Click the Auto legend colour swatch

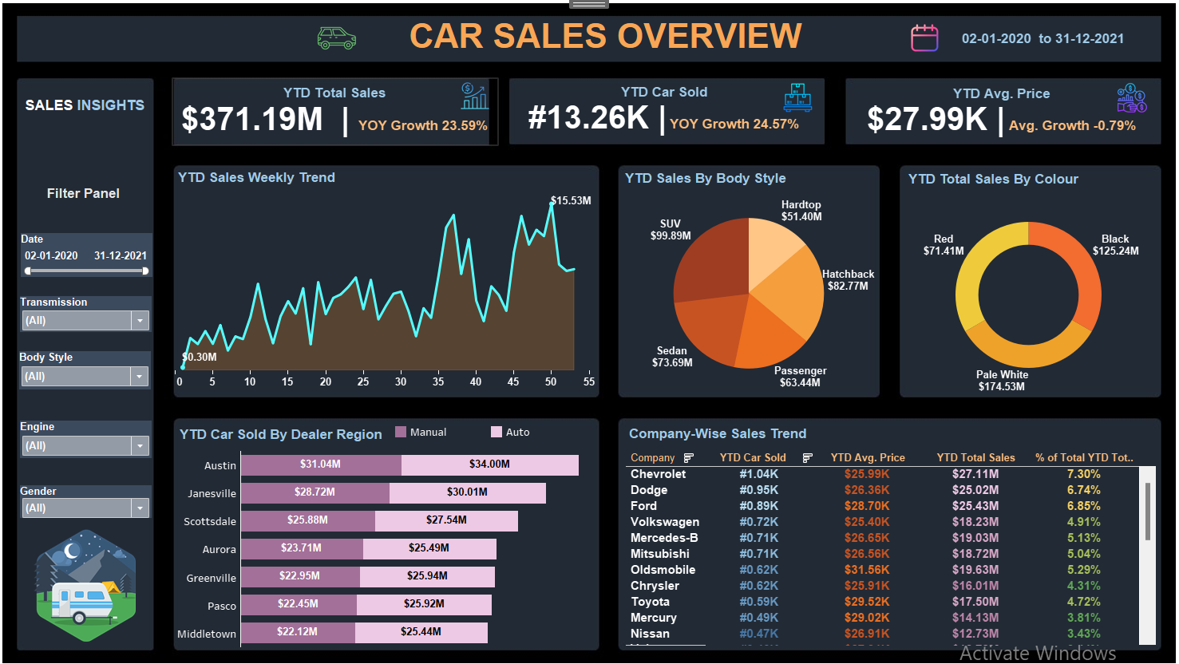point(497,432)
